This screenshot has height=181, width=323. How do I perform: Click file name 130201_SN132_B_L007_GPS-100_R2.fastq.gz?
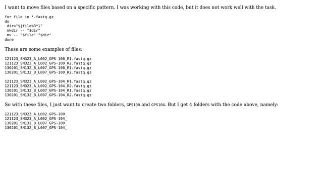[x=48, y=72]
